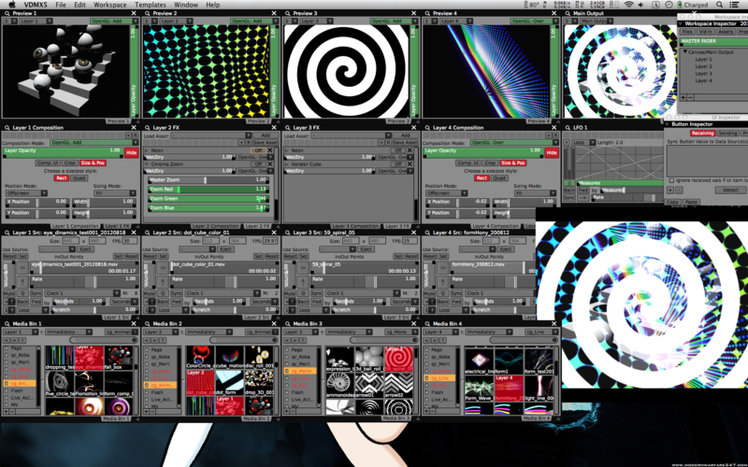Click the Wi-Fi icon in the menu bar
Screen dimensions: 748x467
tap(628, 5)
